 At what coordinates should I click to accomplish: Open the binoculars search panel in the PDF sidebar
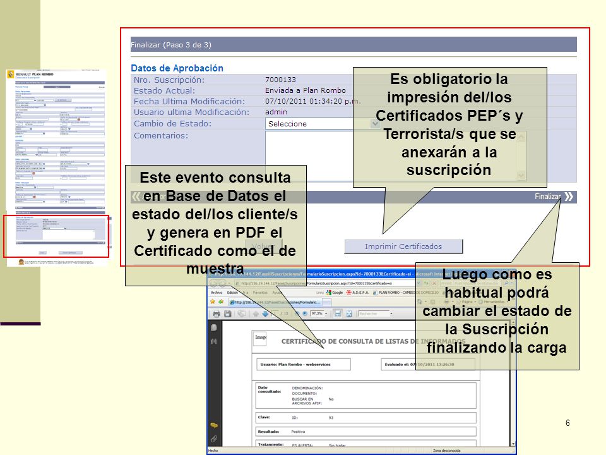click(x=214, y=342)
